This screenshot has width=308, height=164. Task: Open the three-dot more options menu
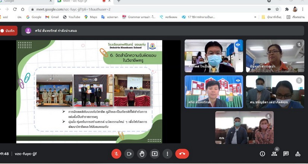point(167,154)
